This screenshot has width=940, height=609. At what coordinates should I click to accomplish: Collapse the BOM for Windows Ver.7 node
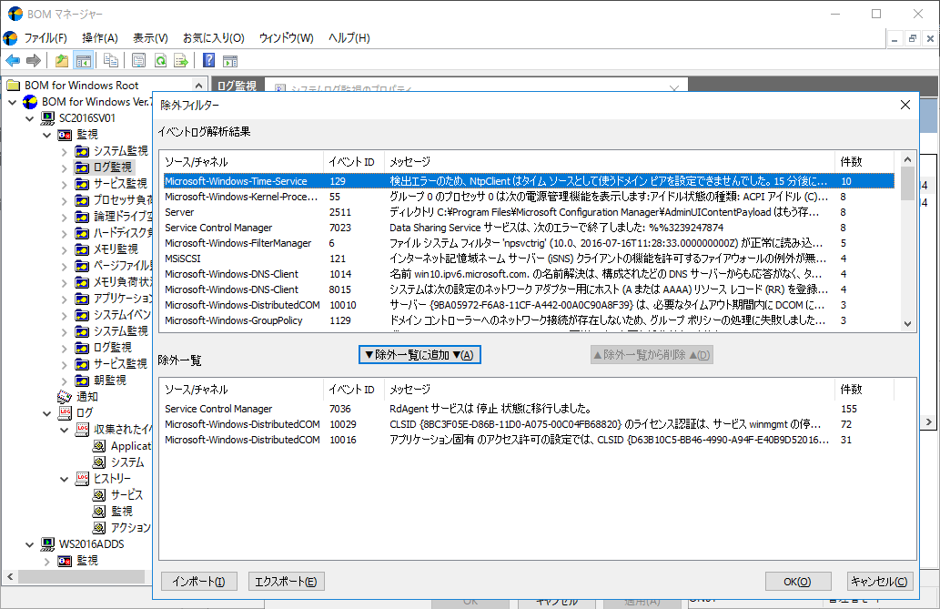tap(13, 102)
